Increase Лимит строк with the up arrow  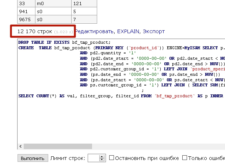102,156
